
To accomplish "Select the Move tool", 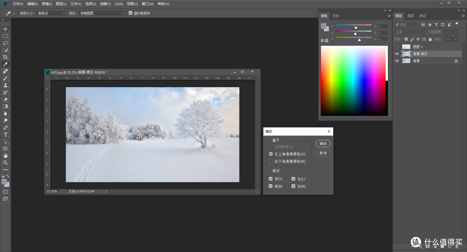I will [x=6, y=29].
